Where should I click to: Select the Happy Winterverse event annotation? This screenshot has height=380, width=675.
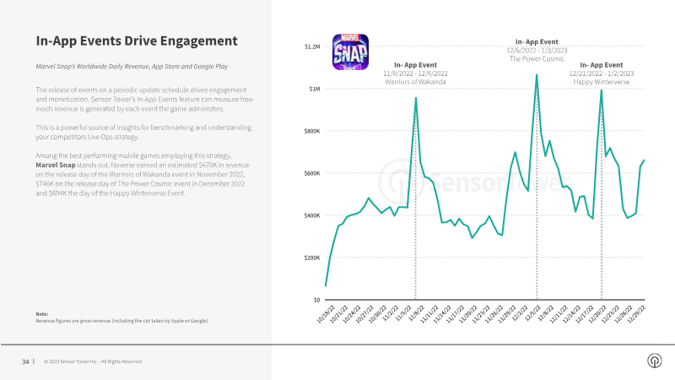(x=602, y=73)
